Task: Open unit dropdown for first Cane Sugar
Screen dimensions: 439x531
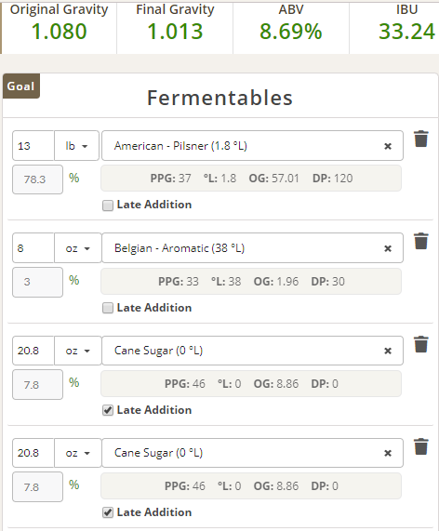Action: 77,351
